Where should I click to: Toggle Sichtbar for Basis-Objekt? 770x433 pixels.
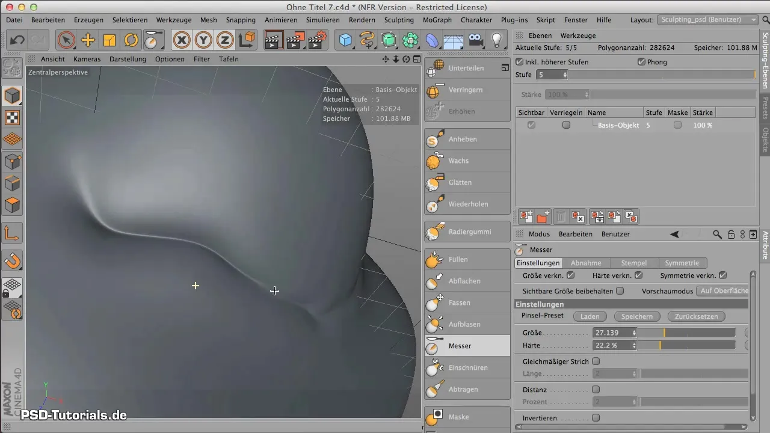531,125
